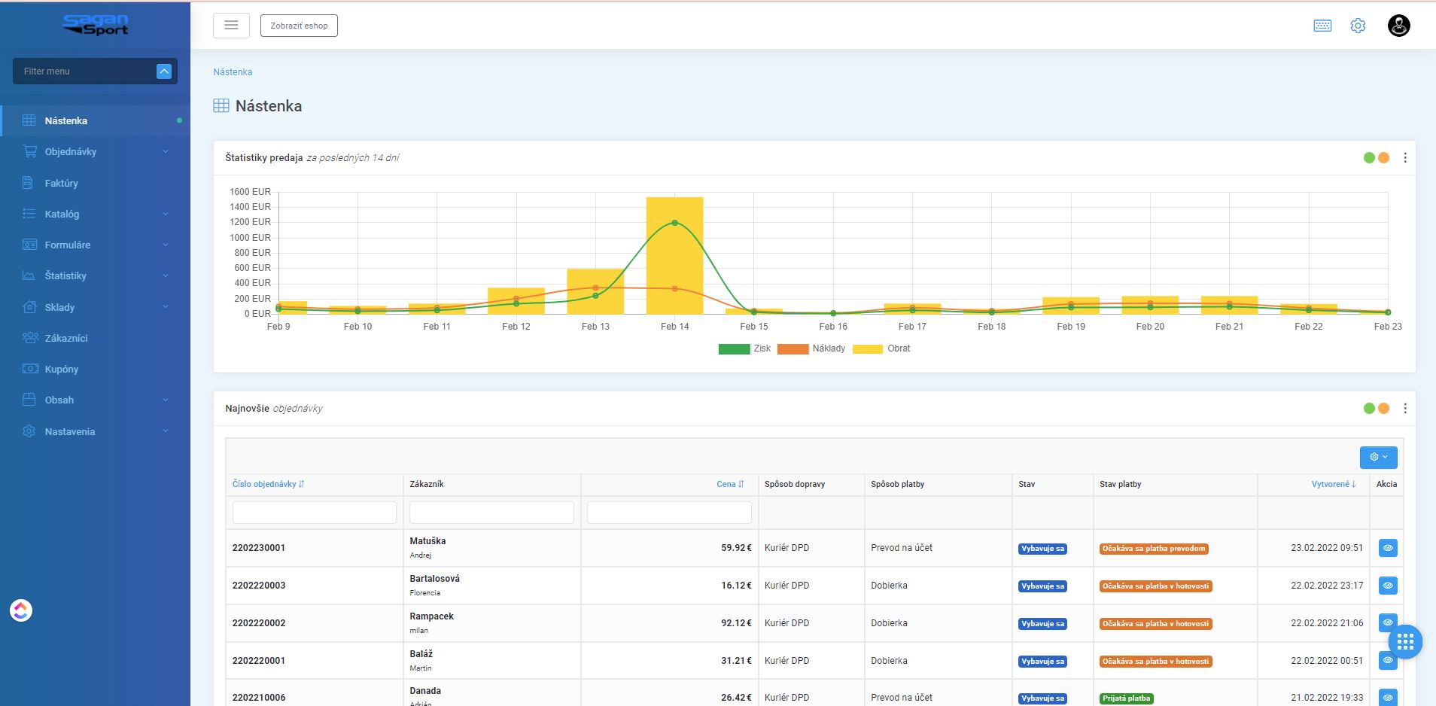Focus the Zákazník filter input field
1436x706 pixels.
tap(491, 513)
